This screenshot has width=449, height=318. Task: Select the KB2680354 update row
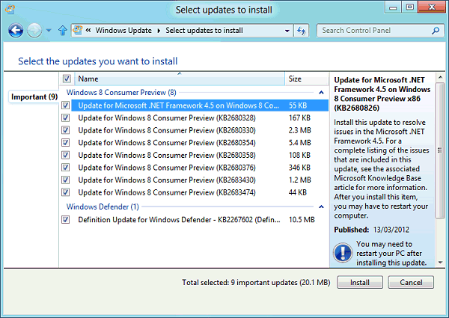[x=200, y=143]
